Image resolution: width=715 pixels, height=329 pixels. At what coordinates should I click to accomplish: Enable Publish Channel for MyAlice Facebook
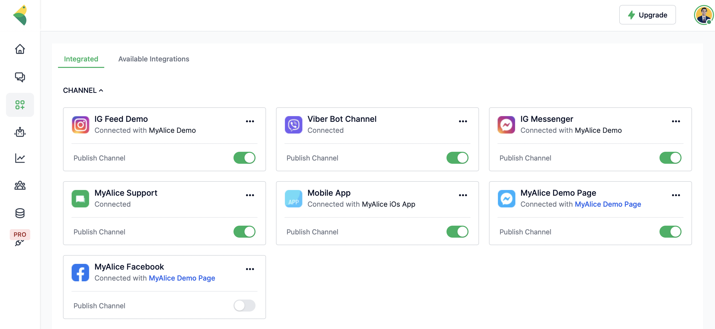(244, 306)
